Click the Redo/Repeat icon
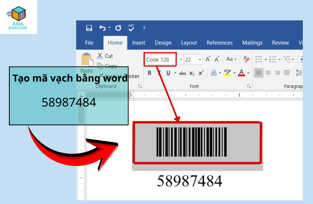The height and width of the screenshot is (204, 313). tap(118, 28)
